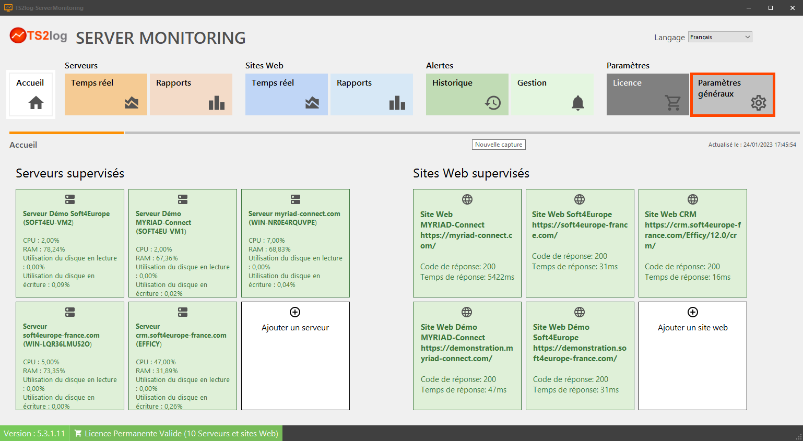
Task: Open the Langage dropdown
Action: [720, 37]
